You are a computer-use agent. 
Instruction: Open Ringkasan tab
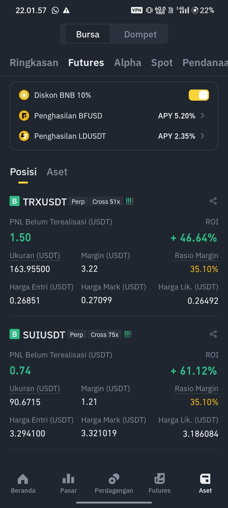(x=34, y=63)
